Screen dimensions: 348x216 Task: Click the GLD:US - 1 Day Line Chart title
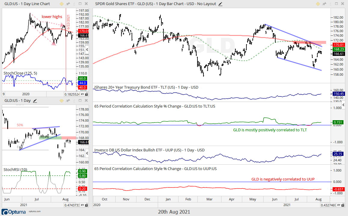(x=27, y=4)
